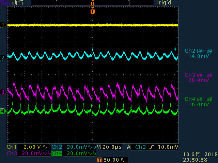The width and height of the screenshot is (218, 163).
Task: Click the Ch1 2.00 V scale readout
Action: point(32,147)
